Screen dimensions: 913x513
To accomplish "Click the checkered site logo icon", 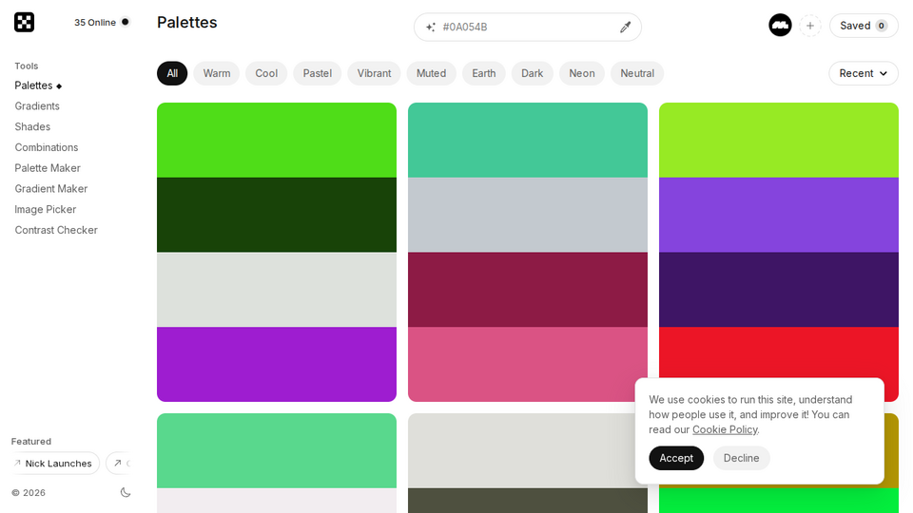I will point(24,22).
